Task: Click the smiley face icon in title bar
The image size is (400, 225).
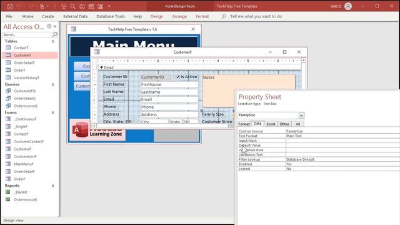Action: 82,6
